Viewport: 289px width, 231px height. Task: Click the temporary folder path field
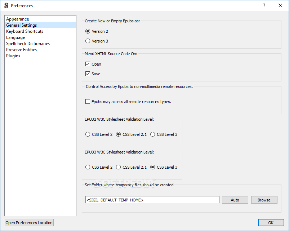click(x=152, y=200)
